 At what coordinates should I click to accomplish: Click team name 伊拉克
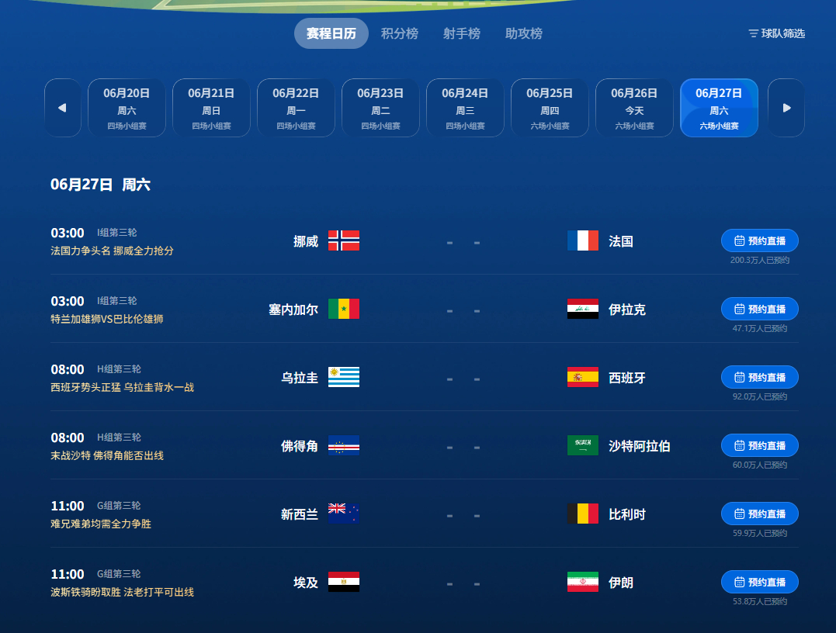pyautogui.click(x=627, y=310)
